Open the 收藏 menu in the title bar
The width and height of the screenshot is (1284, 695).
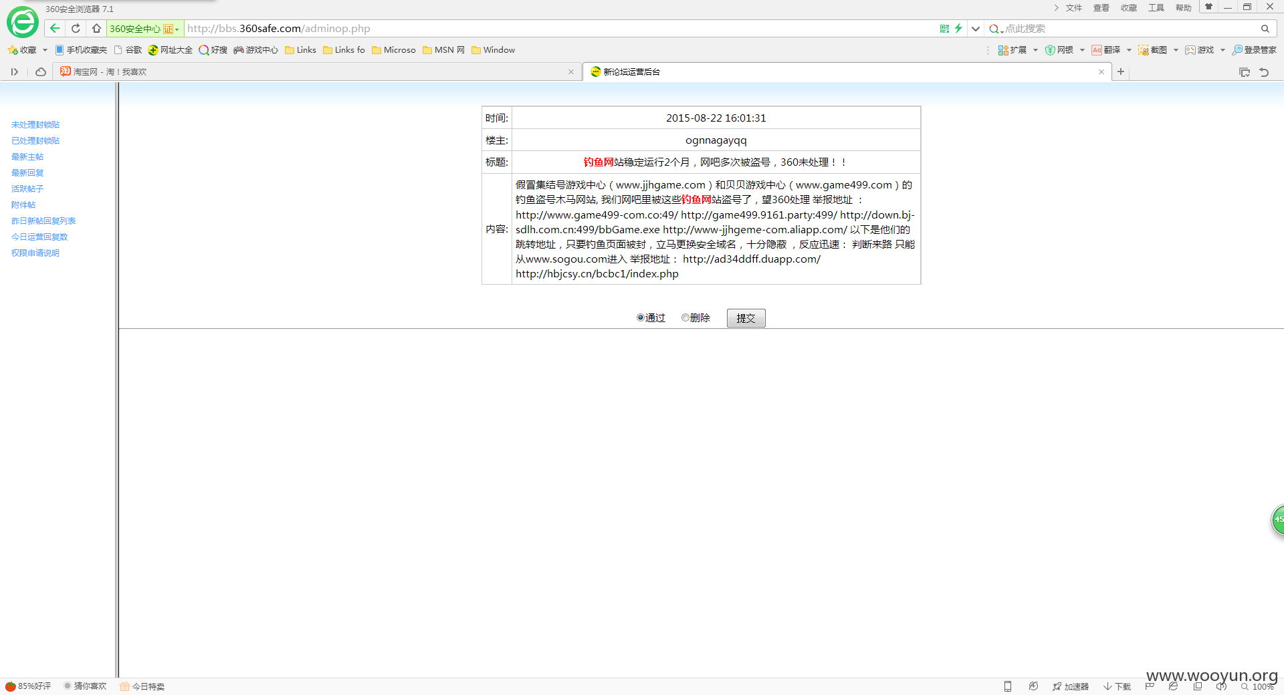[x=1129, y=8]
